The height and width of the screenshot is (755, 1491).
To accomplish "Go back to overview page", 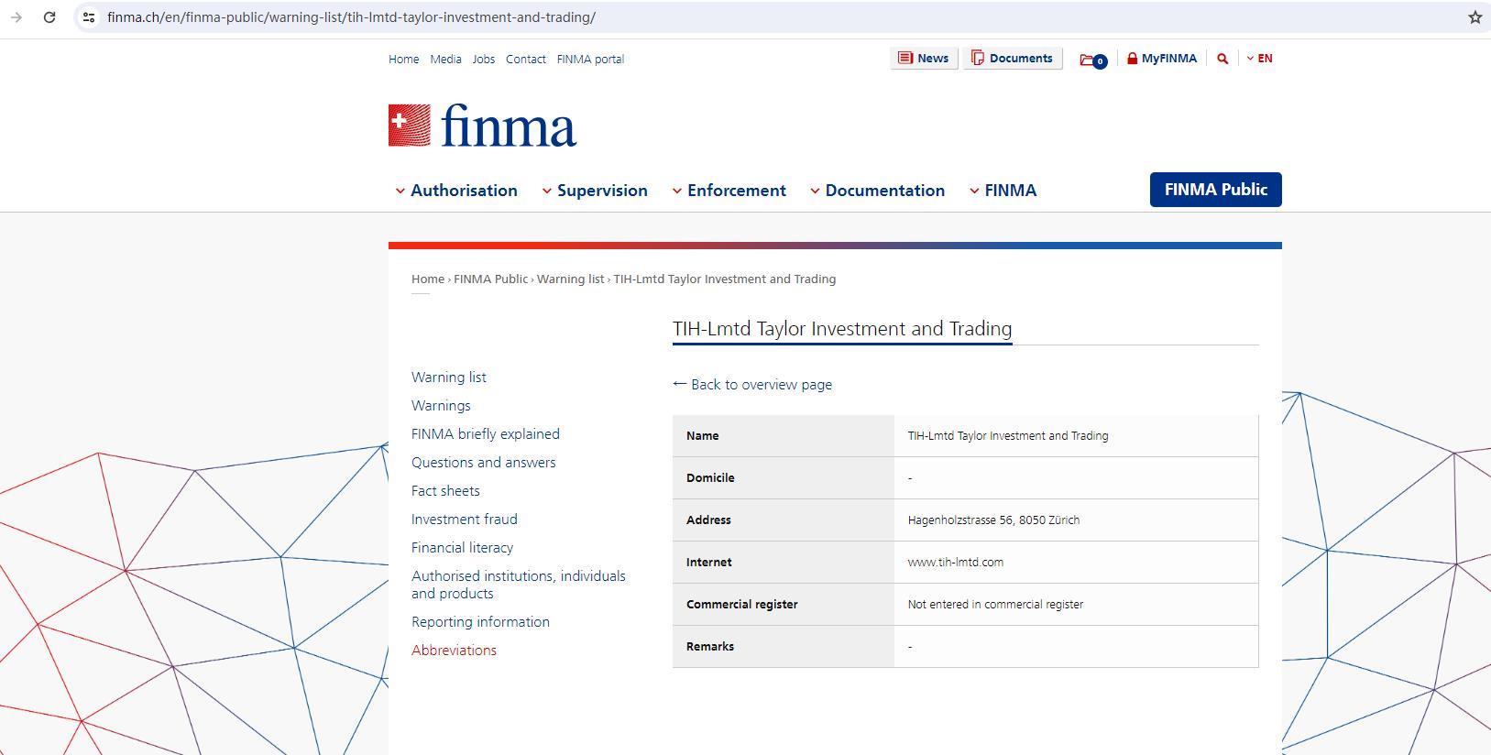I will point(752,385).
